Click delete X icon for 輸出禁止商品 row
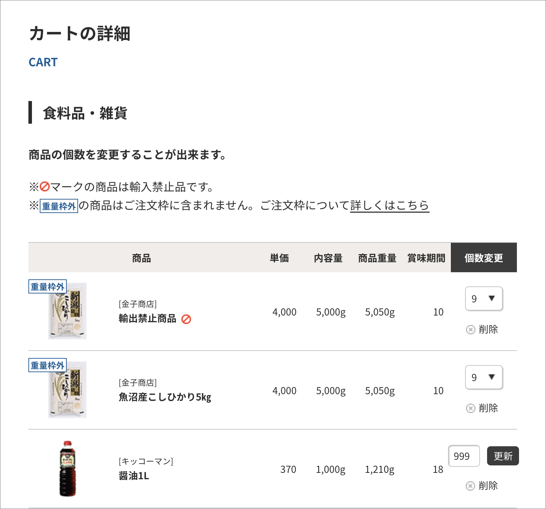This screenshot has height=509, width=546. (x=470, y=330)
